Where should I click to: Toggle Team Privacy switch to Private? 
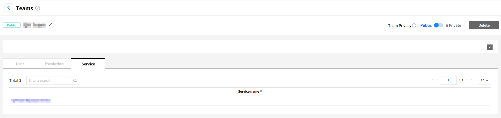438,25
